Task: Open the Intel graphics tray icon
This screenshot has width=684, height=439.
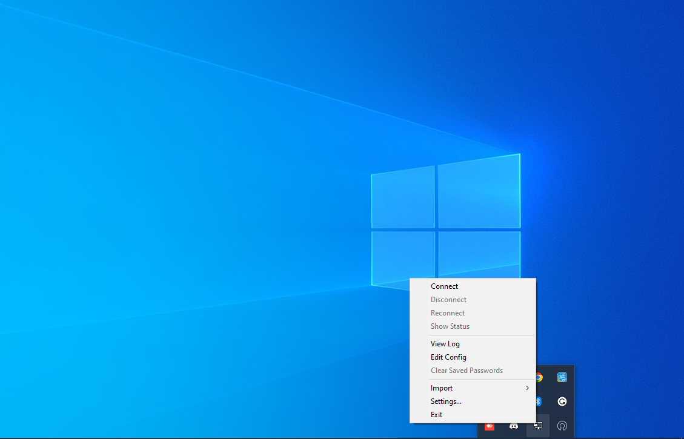Action: click(x=562, y=377)
